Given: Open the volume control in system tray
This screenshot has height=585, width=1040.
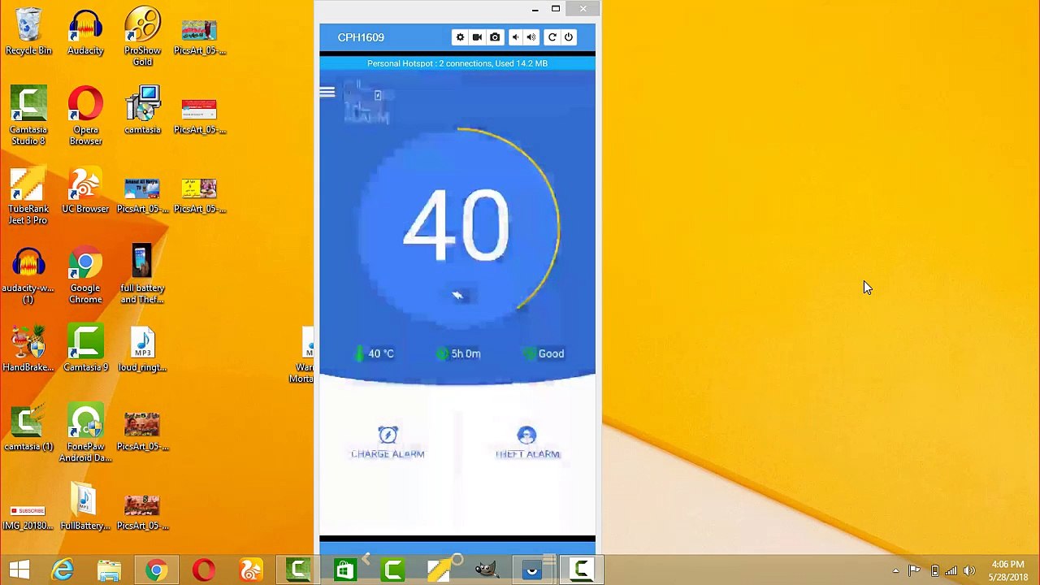Looking at the screenshot, I should 968,571.
